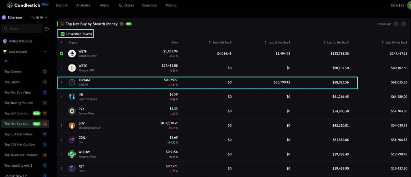Image resolution: width=411 pixels, height=177 pixels.
Task: Click the FET token logo
Action: 72,168
